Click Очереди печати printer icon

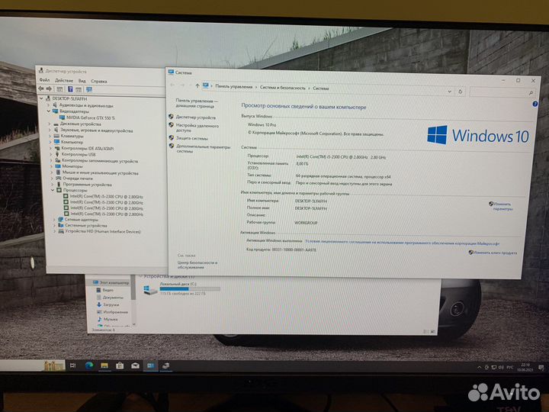(x=59, y=179)
